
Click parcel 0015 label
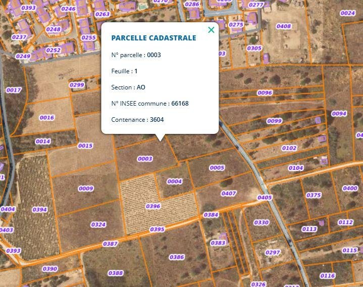(85, 146)
